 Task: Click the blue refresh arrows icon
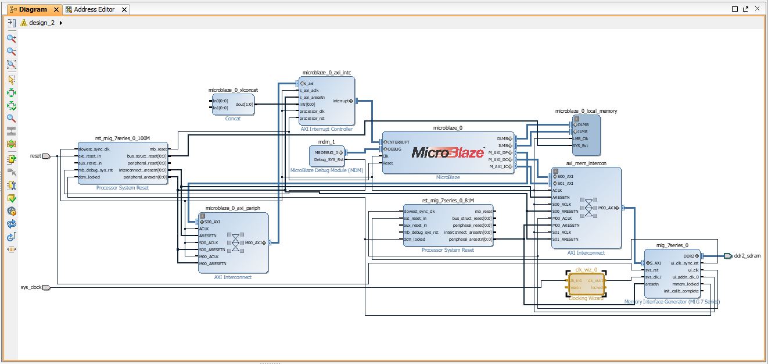(11, 224)
